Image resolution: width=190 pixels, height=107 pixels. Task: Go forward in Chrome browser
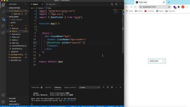tap(131, 7)
